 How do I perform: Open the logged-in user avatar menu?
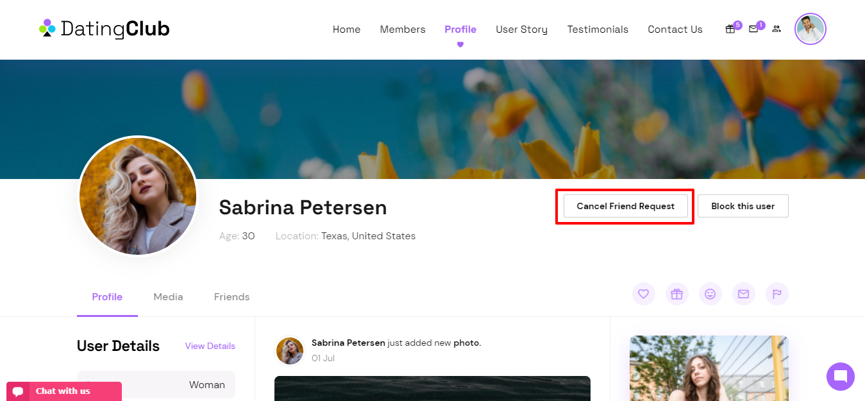(x=810, y=30)
